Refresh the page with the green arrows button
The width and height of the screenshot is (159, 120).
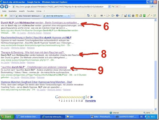click(x=113, y=7)
